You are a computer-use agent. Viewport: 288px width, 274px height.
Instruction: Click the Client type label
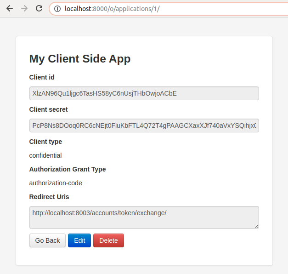[45, 142]
